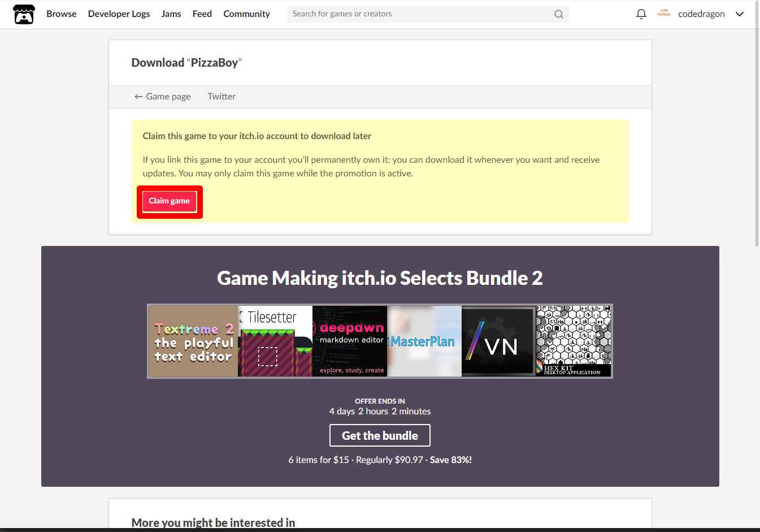Click 'More you might be interested in' heading
Image resolution: width=760 pixels, height=532 pixels.
click(213, 522)
